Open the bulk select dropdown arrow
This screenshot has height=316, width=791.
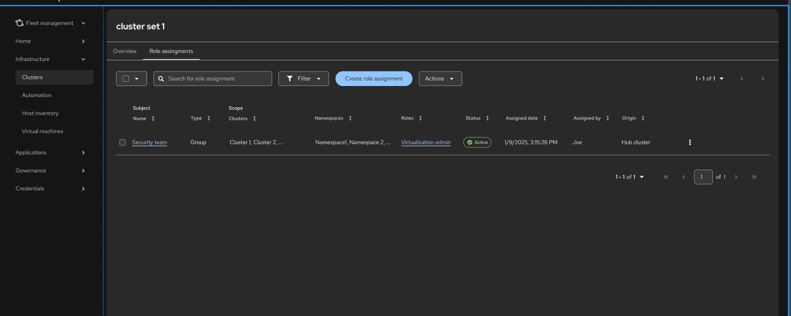click(137, 79)
